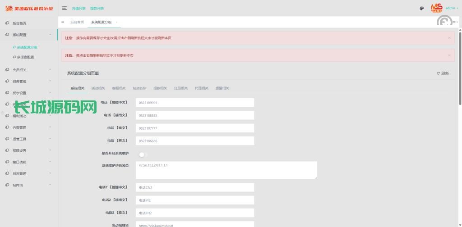Screen dimensions: 462x227
Task: Open the 提款列表 link in header
Action: pos(97,9)
